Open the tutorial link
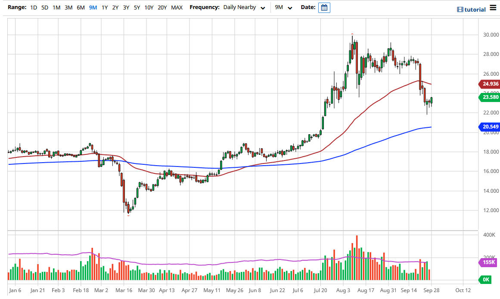 coord(475,9)
